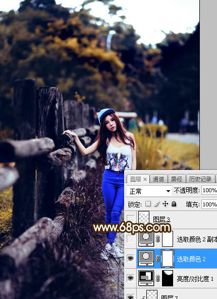217x299 pixels.
Task: Toggle lock transparent pixels icon
Action: 148,204
